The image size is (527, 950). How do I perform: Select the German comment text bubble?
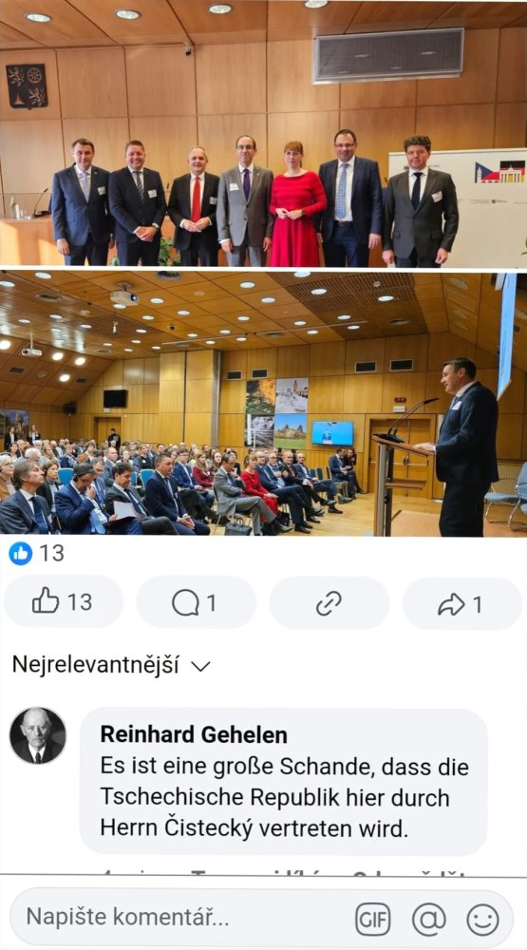[283, 782]
